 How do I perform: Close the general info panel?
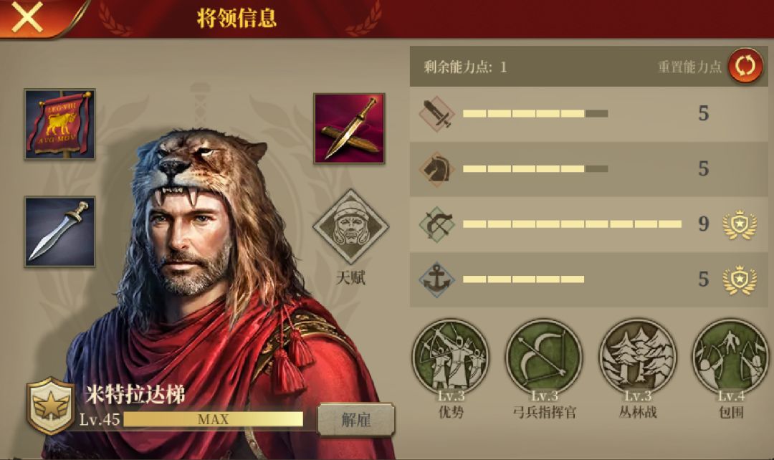point(27,18)
